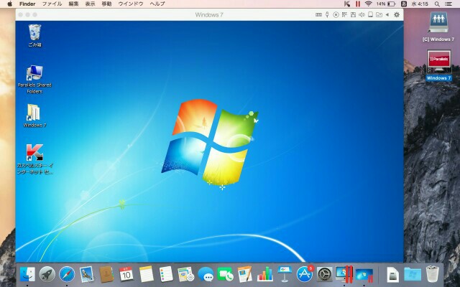Open the ウインドウ menu

pyautogui.click(x=131, y=4)
